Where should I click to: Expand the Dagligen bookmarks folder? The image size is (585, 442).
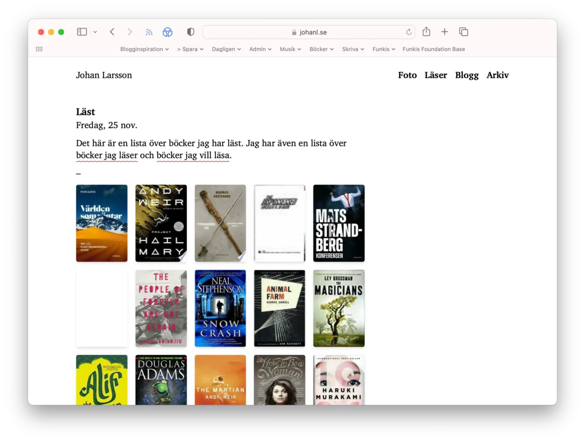coord(226,49)
